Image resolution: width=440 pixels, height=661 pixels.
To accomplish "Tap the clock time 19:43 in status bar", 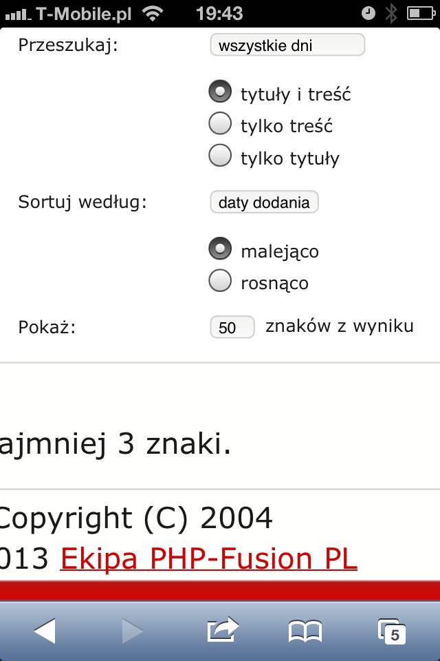I will [x=219, y=14].
